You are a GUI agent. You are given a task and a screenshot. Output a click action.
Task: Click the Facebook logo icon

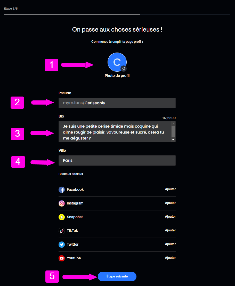click(x=62, y=189)
